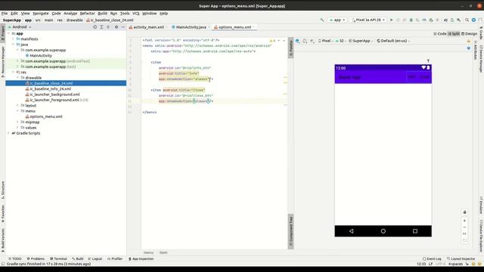Open the Project tool window on the left edge
The width and height of the screenshot is (484, 272).
coord(3,33)
